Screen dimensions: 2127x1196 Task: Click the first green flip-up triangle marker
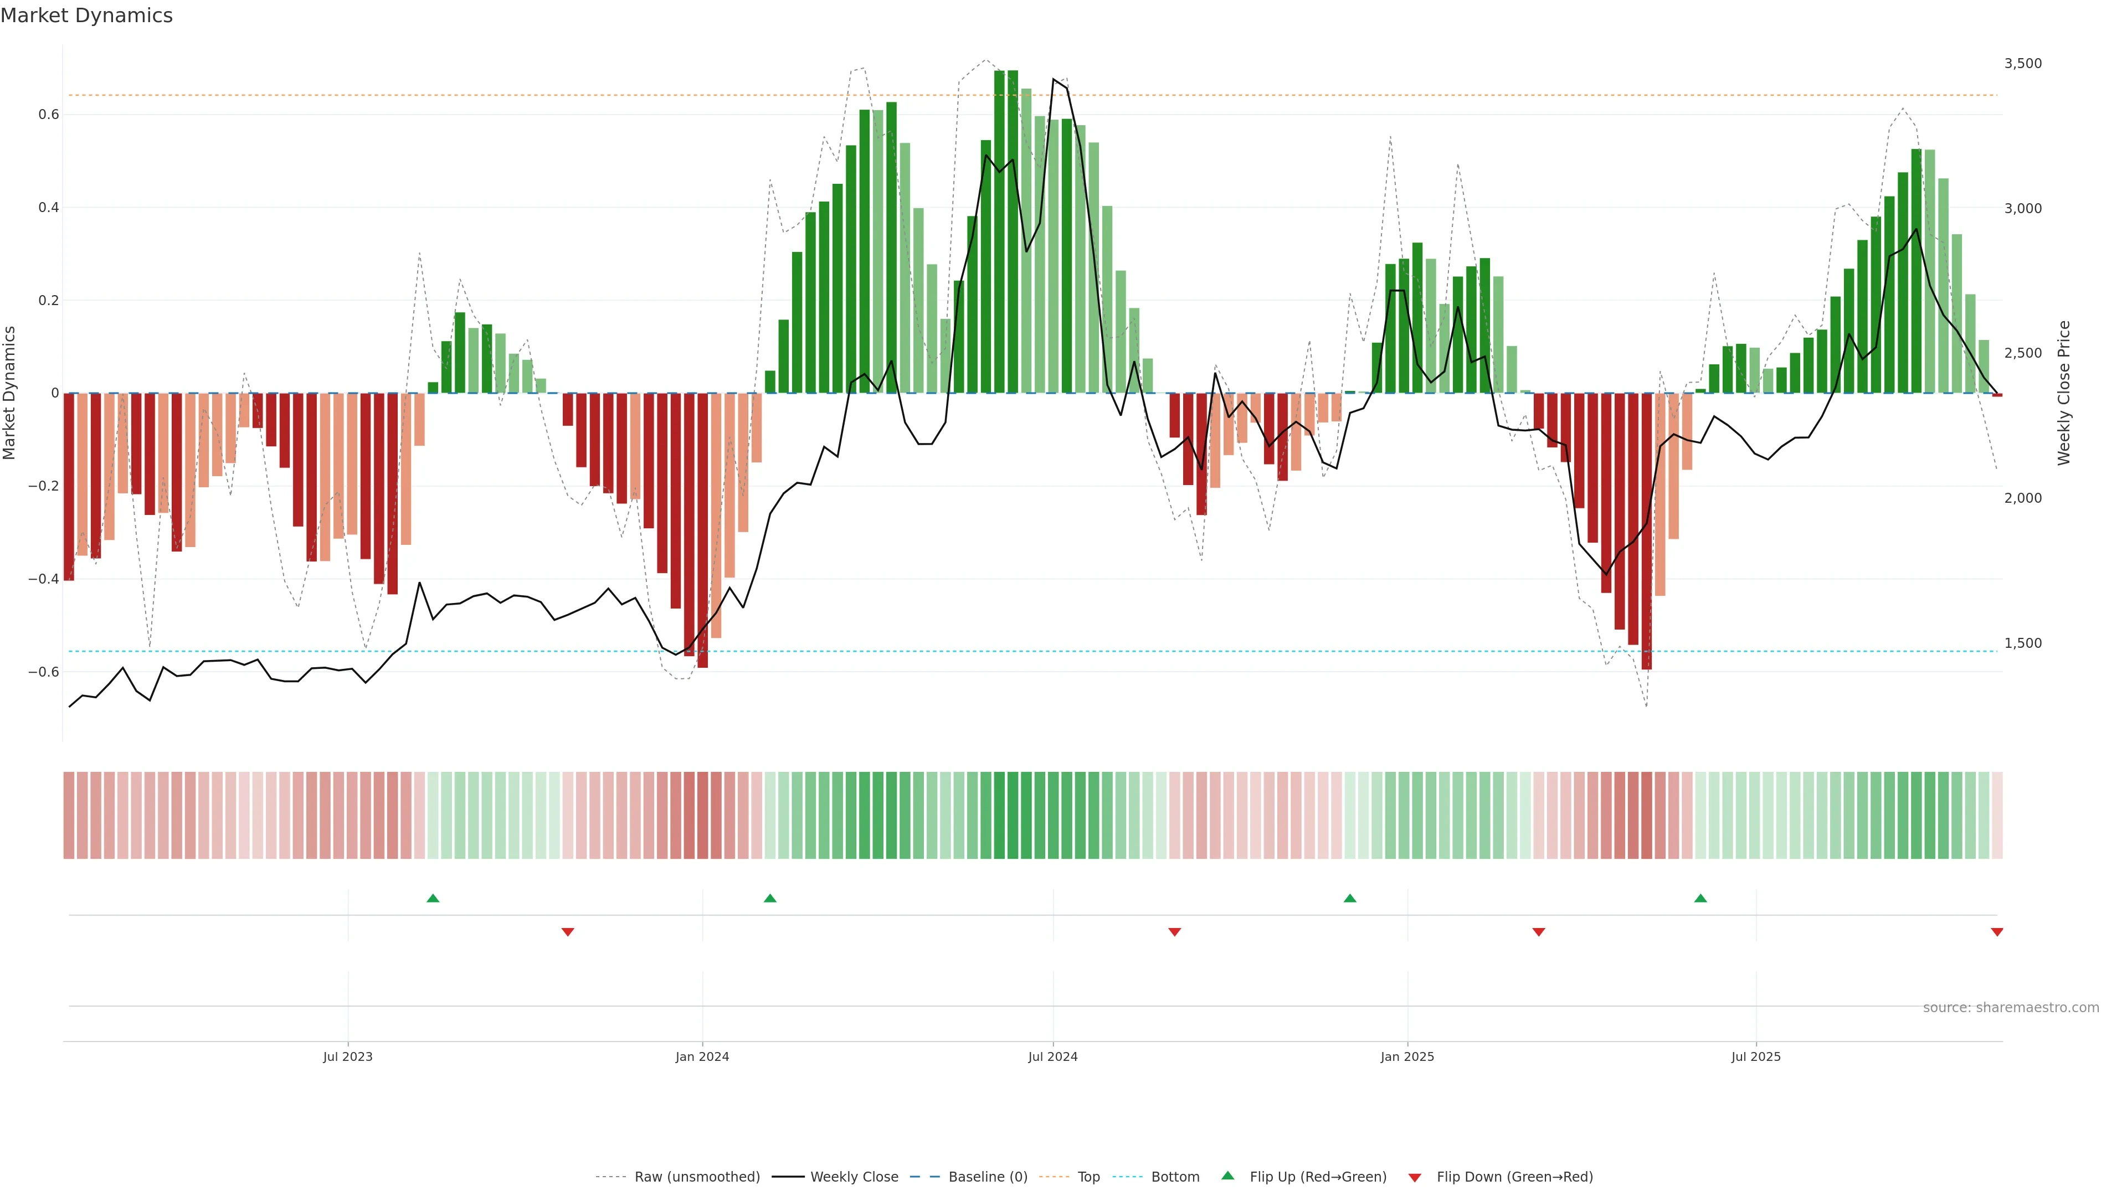pyautogui.click(x=433, y=898)
